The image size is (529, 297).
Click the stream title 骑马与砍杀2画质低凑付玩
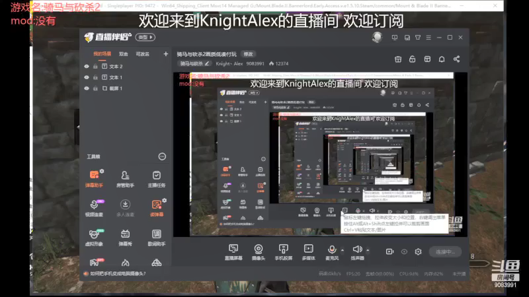[206, 54]
